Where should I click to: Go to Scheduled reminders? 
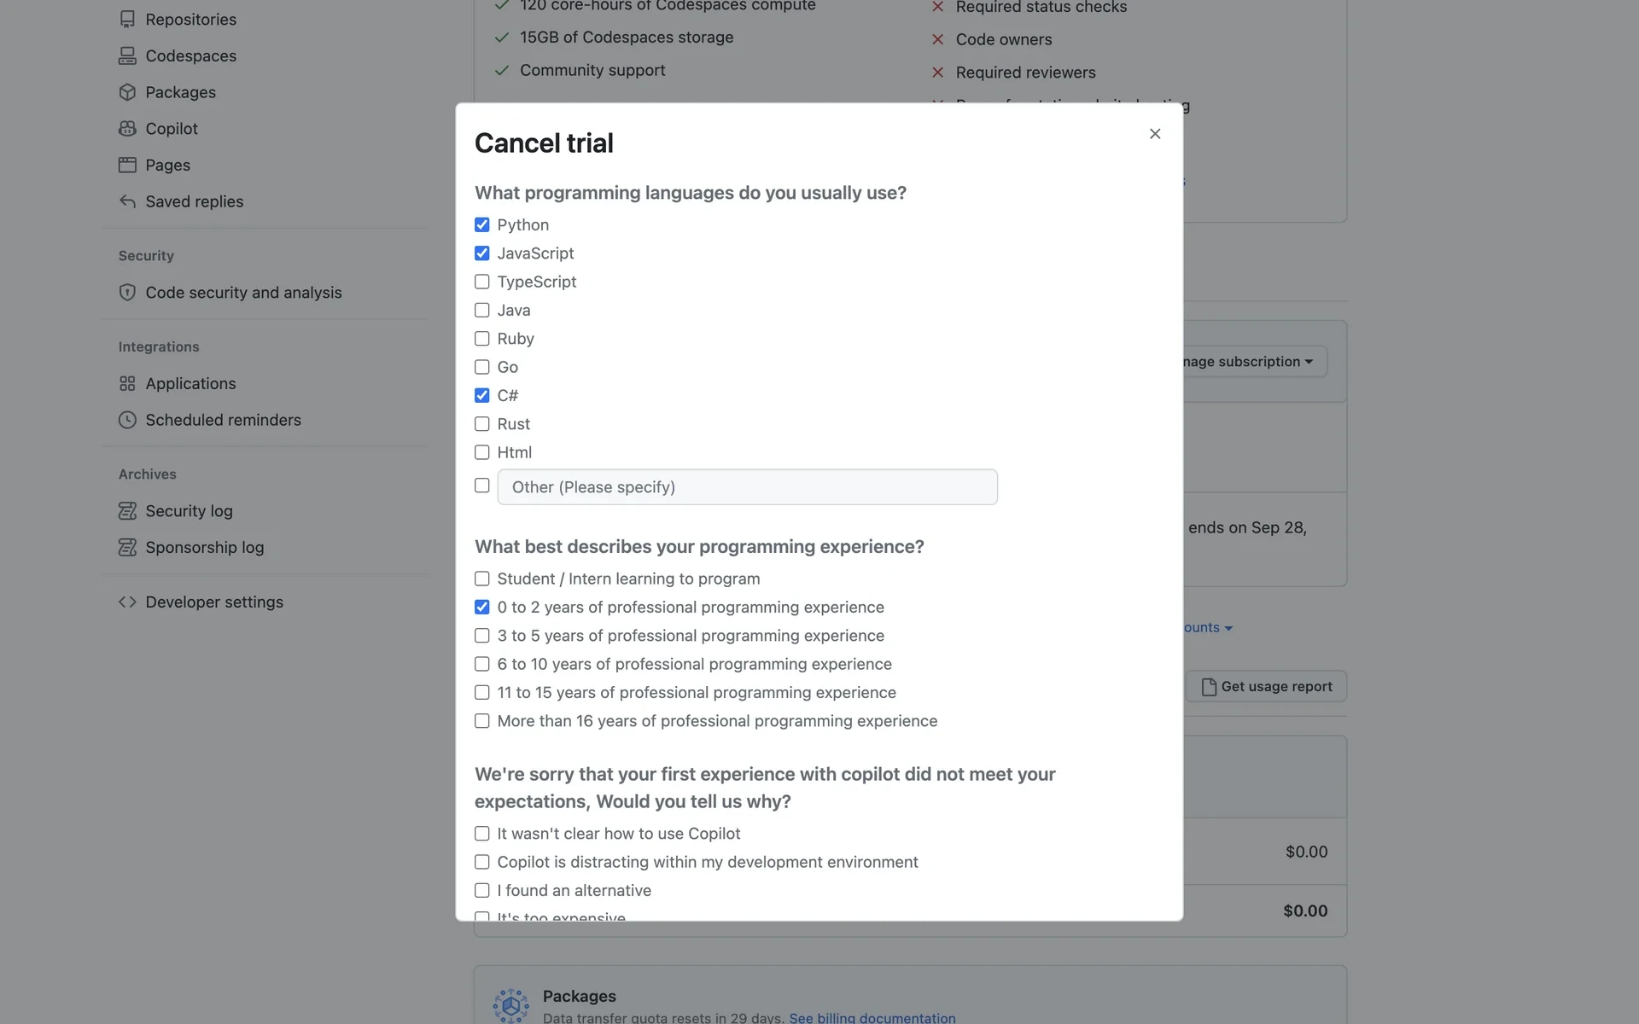tap(223, 420)
